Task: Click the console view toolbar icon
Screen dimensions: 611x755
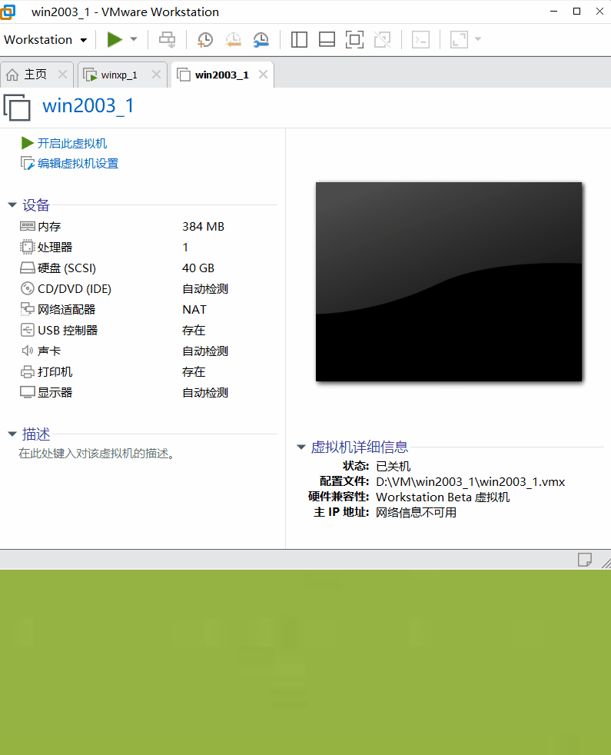Action: 421,39
